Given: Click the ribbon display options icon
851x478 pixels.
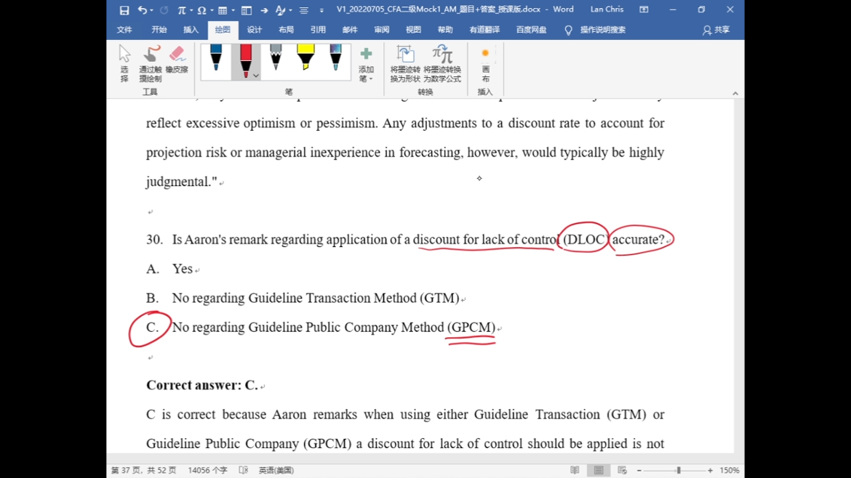Looking at the screenshot, I should pyautogui.click(x=644, y=9).
